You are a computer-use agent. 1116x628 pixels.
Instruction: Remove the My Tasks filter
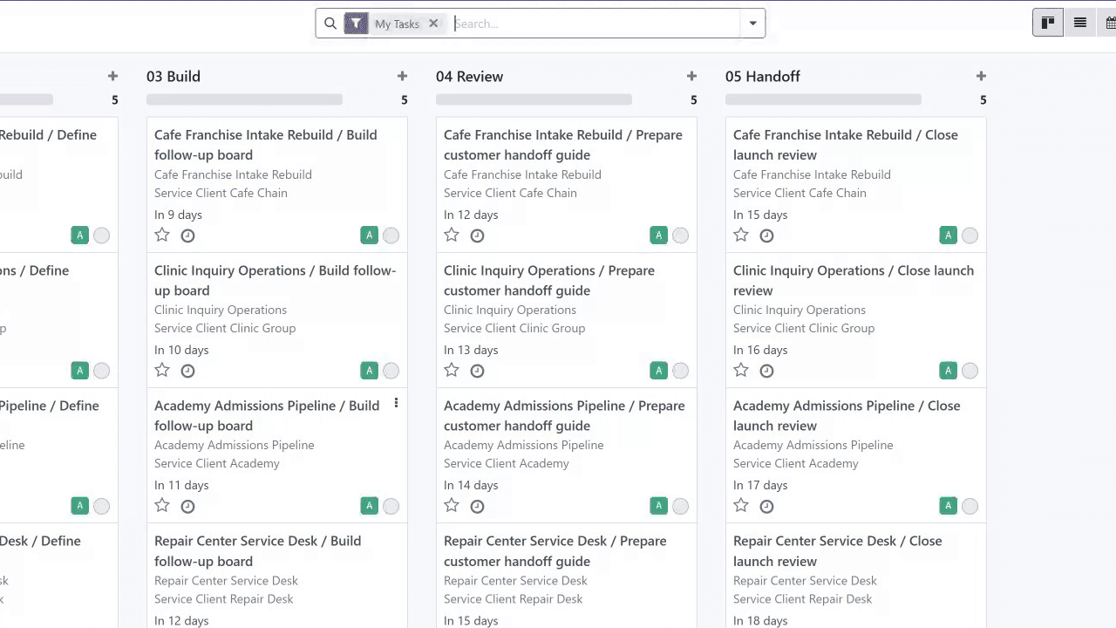point(433,24)
